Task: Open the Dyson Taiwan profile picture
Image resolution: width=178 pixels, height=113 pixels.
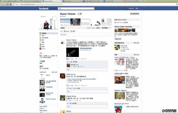Action: point(48,23)
